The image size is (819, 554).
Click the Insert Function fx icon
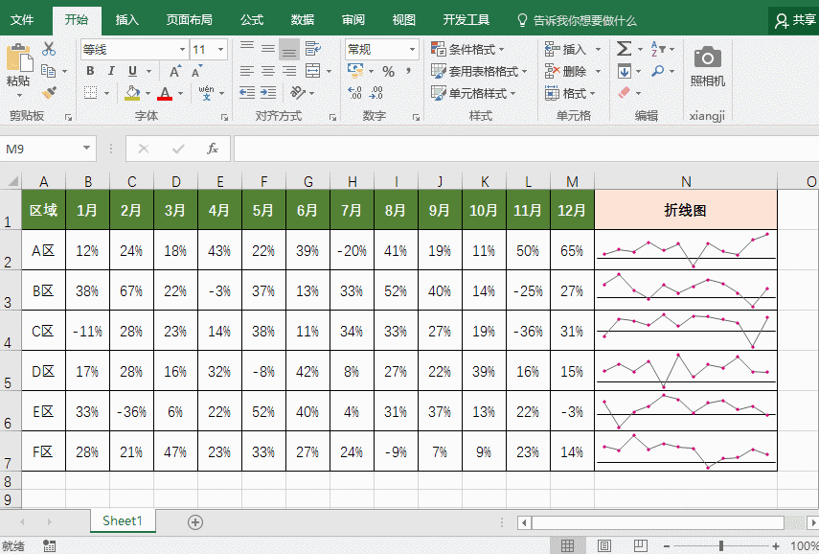(213, 149)
